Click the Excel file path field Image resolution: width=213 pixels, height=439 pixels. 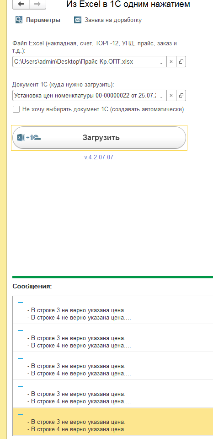85,62
